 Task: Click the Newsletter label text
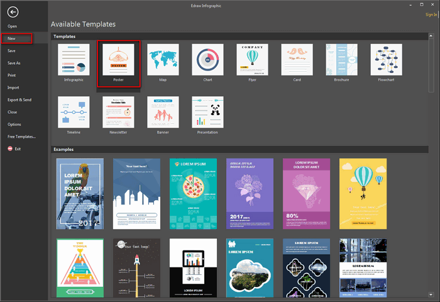(118, 132)
